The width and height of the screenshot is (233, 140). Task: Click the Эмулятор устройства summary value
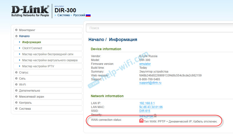tap(154, 72)
